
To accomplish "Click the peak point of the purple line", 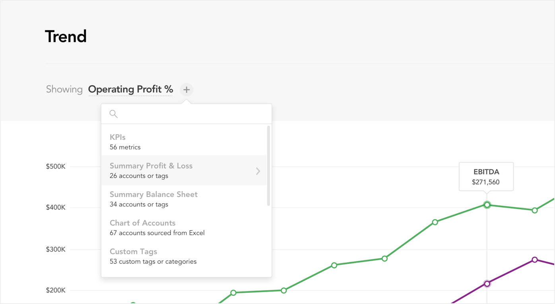I will [x=535, y=259].
